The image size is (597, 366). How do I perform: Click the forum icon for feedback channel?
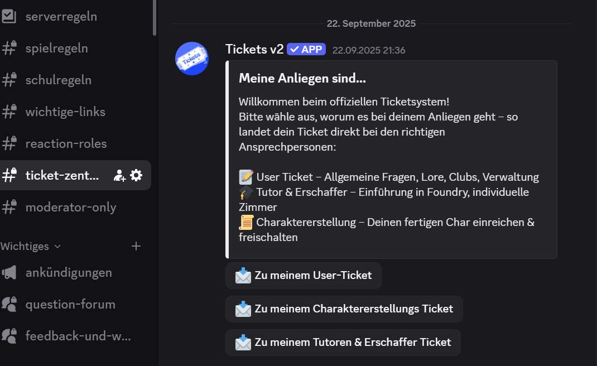point(9,336)
